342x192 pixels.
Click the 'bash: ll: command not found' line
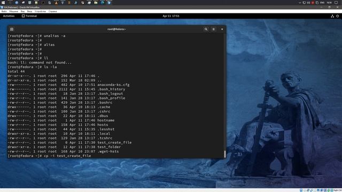pyautogui.click(x=40, y=62)
